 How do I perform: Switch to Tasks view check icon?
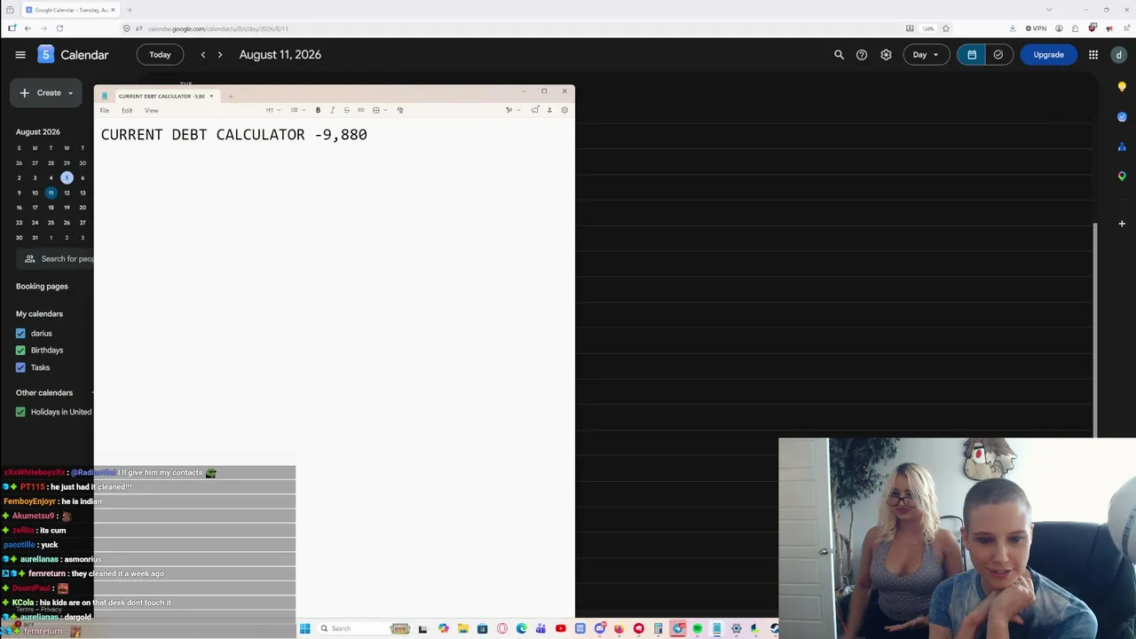(x=998, y=55)
